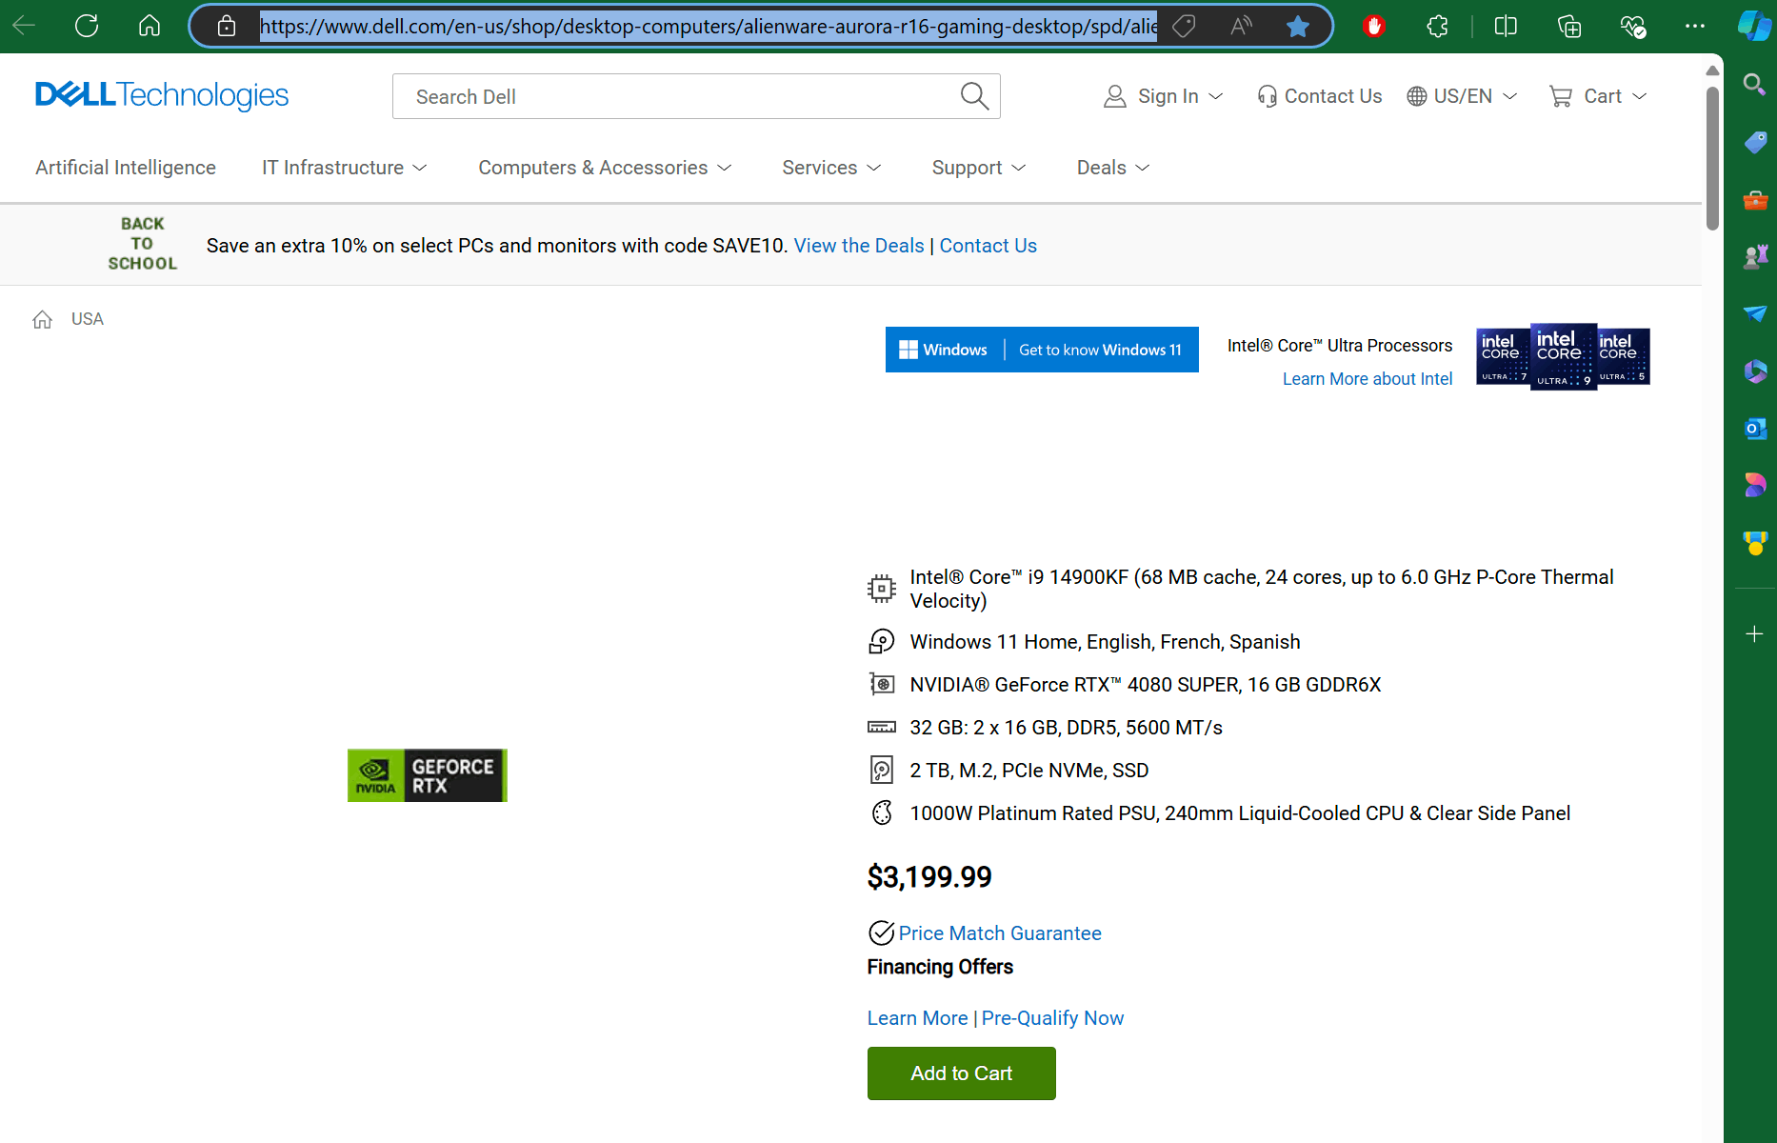The width and height of the screenshot is (1777, 1143).
Task: Click the 32 GB DDR5 memory spec
Action: [x=1066, y=728]
